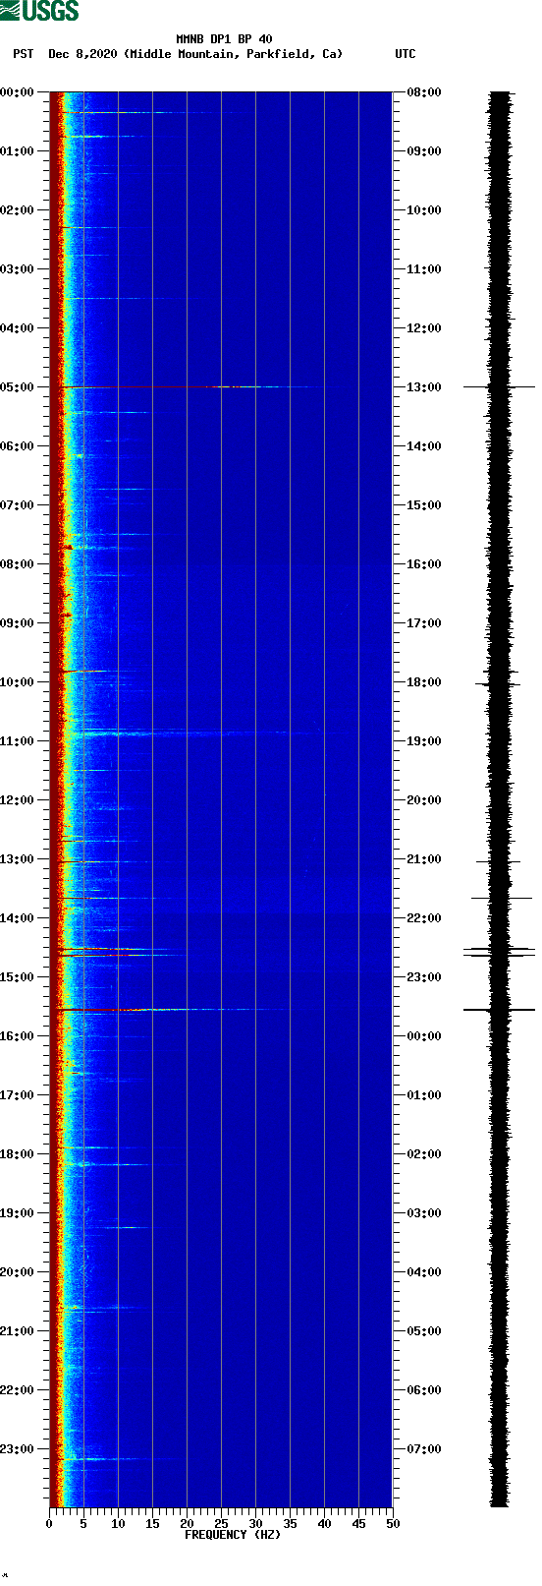Click the 19:00 PST label on left axis
This screenshot has width=542, height=1586.
(17, 1213)
